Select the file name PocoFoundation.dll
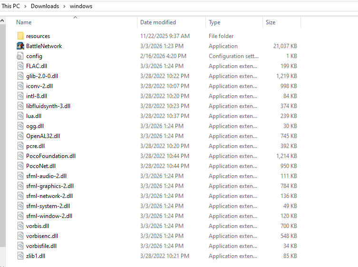The width and height of the screenshot is (358, 267). (x=51, y=156)
